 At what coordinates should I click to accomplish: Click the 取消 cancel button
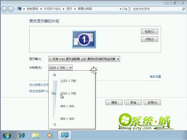coord(133,103)
